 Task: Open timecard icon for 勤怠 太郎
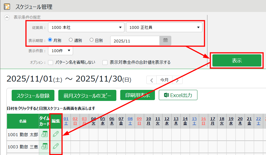44,134
